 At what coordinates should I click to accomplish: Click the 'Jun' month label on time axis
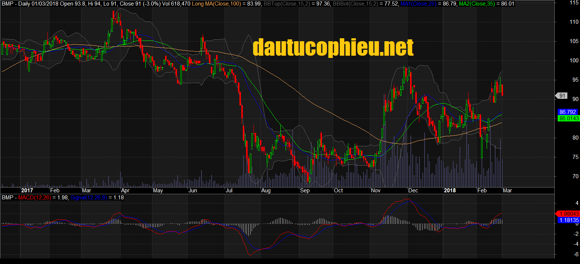pyautogui.click(x=193, y=190)
